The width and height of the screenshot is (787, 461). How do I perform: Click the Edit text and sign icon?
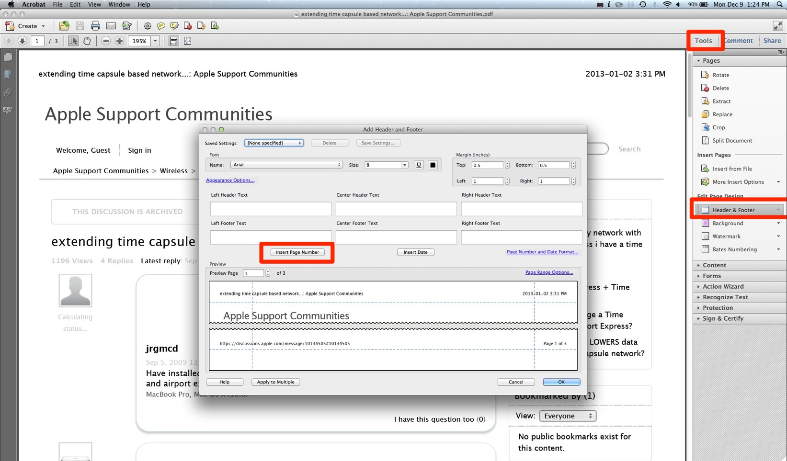tap(126, 26)
